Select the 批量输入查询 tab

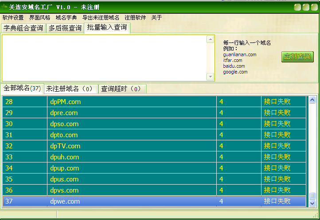point(107,27)
